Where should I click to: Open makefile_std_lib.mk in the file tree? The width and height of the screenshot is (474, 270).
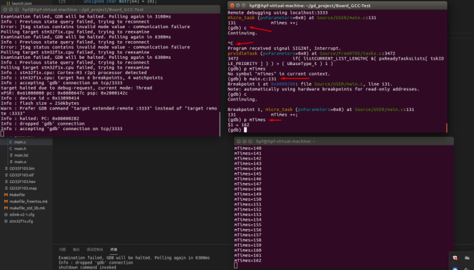[x=27, y=208]
